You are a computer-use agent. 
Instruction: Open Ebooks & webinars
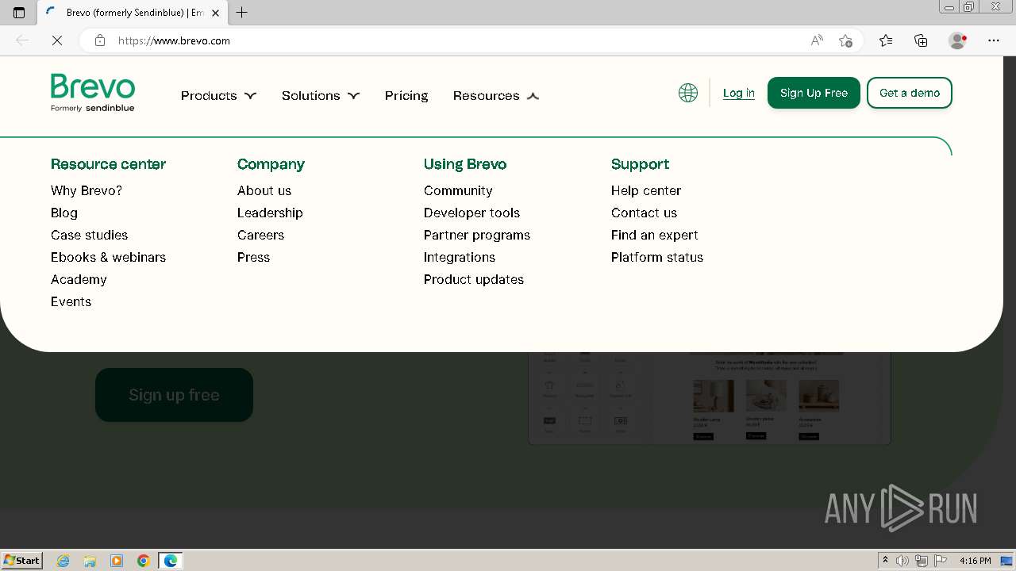[108, 257]
